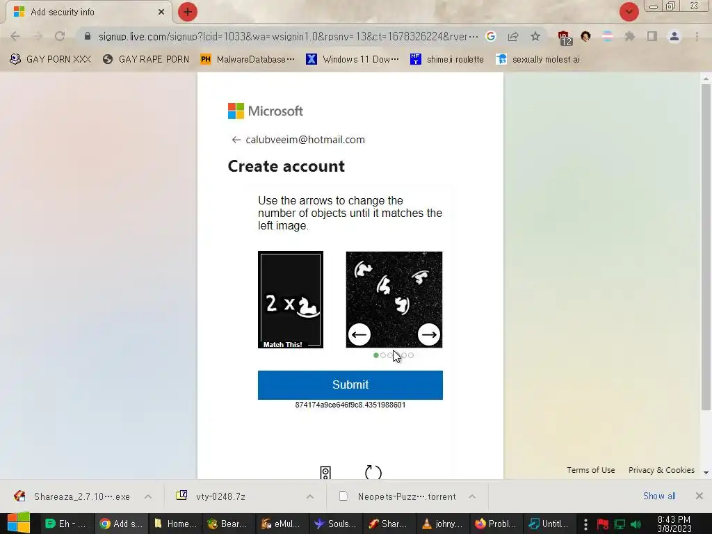Screen dimensions: 712x534
Task: Switch to Bear… taskbar app
Action: pos(228,524)
